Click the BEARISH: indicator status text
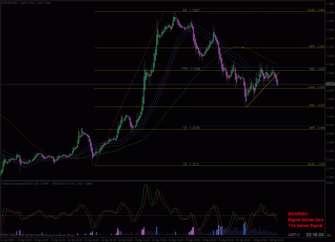The height and width of the screenshot is (242, 335). click(298, 214)
